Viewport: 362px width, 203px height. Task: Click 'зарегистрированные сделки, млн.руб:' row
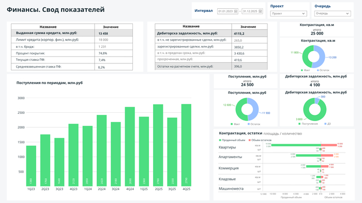click(211, 47)
